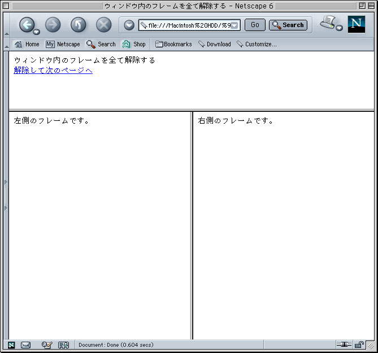This screenshot has width=378, height=353.
Task: Open the sidebar using the side grippy
Action: point(6,195)
